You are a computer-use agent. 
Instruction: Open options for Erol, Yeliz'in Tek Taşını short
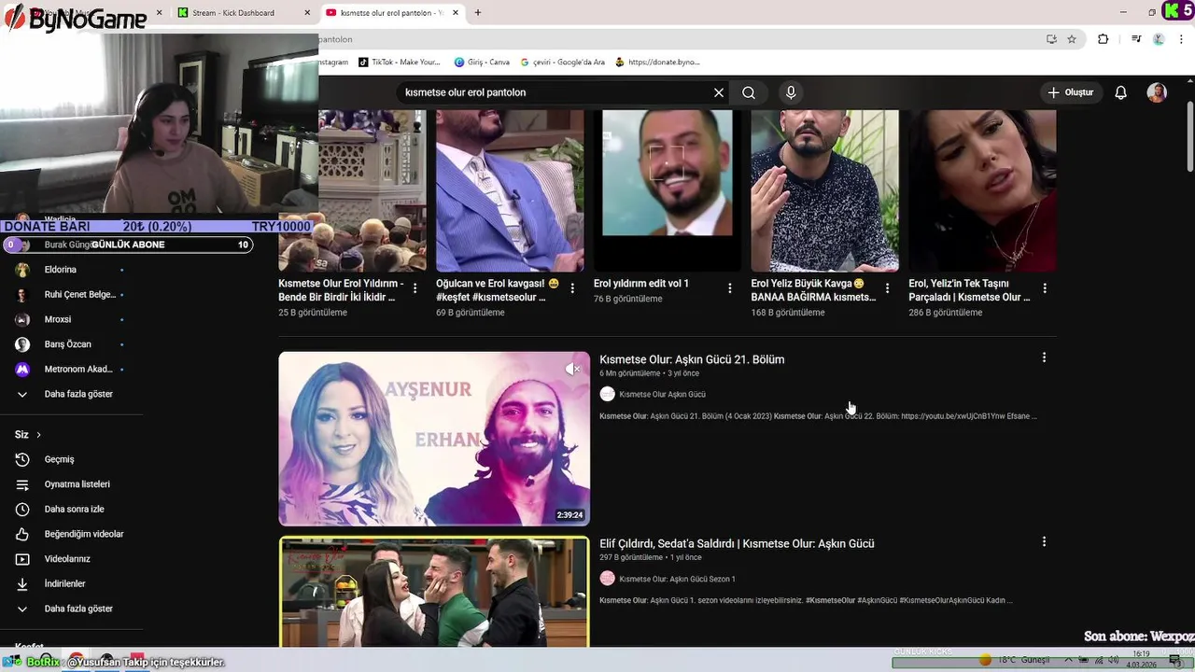tap(1045, 288)
